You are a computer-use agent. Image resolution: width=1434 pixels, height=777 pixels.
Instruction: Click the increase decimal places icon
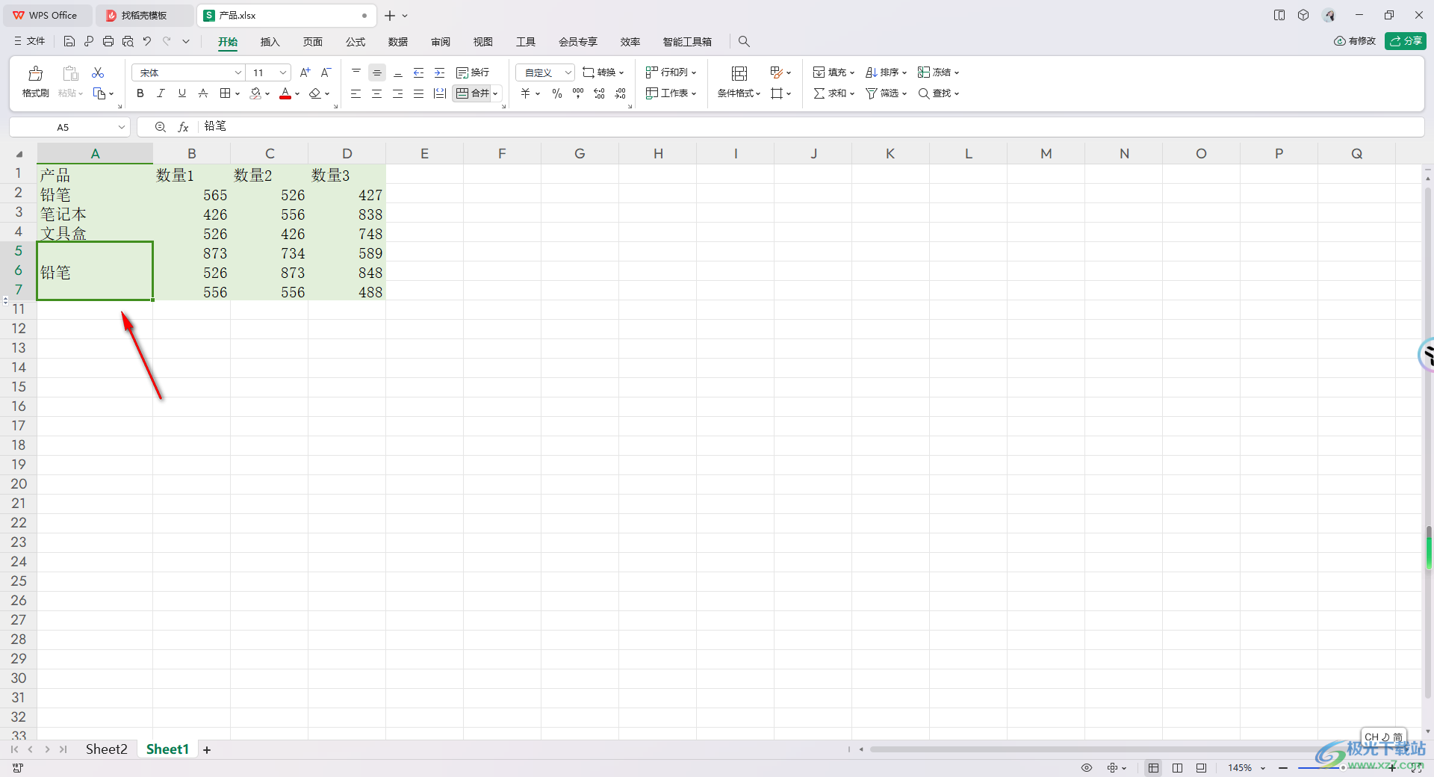pyautogui.click(x=599, y=93)
